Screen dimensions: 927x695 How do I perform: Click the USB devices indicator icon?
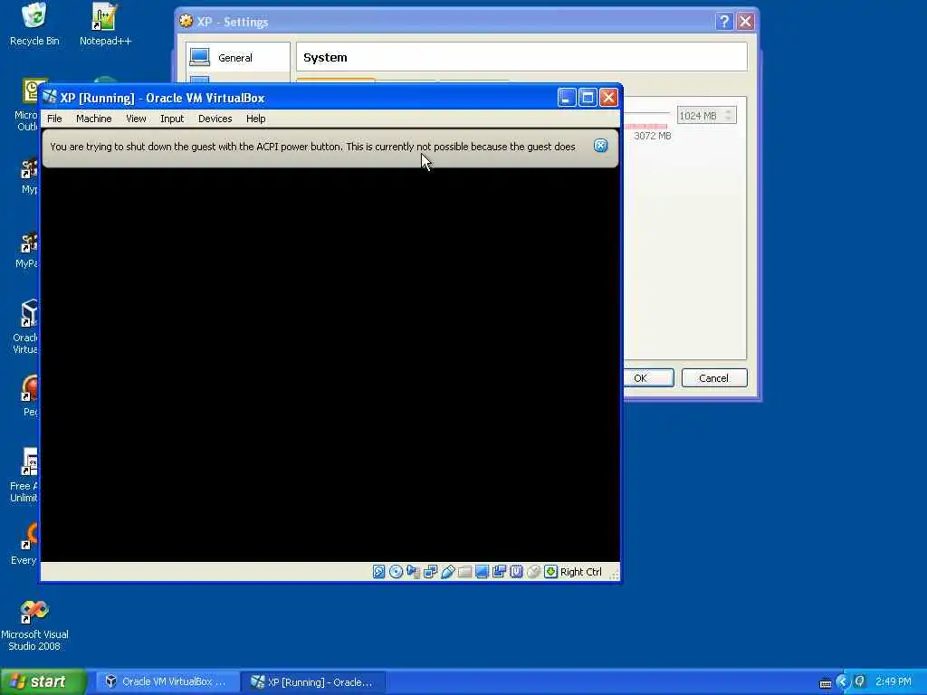click(447, 572)
